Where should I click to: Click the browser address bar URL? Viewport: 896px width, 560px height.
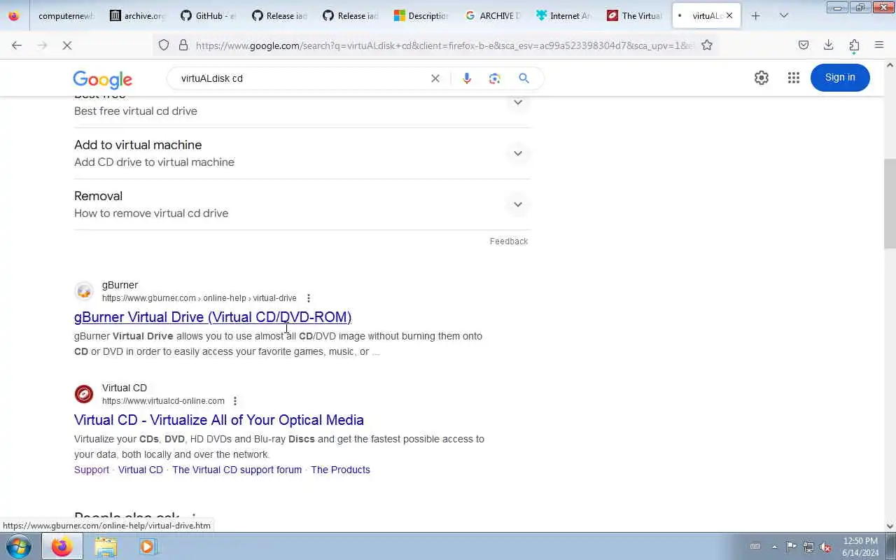click(x=444, y=45)
